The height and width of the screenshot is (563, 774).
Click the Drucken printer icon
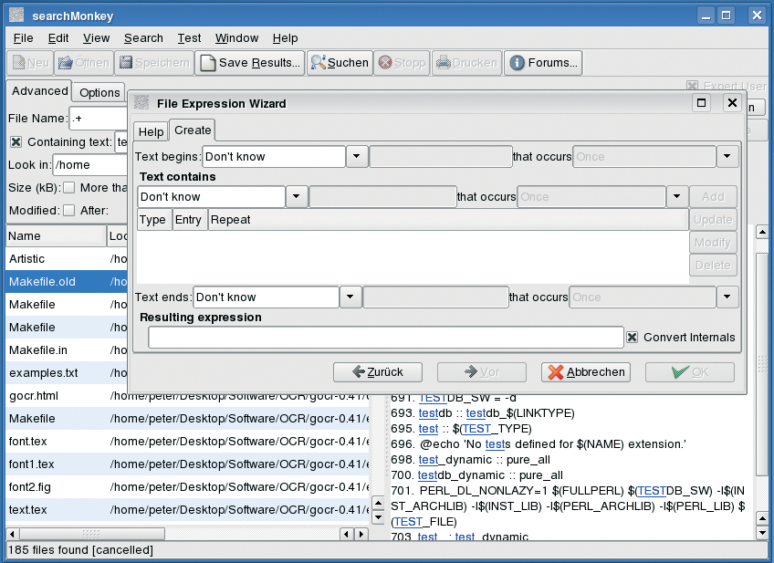(x=444, y=62)
